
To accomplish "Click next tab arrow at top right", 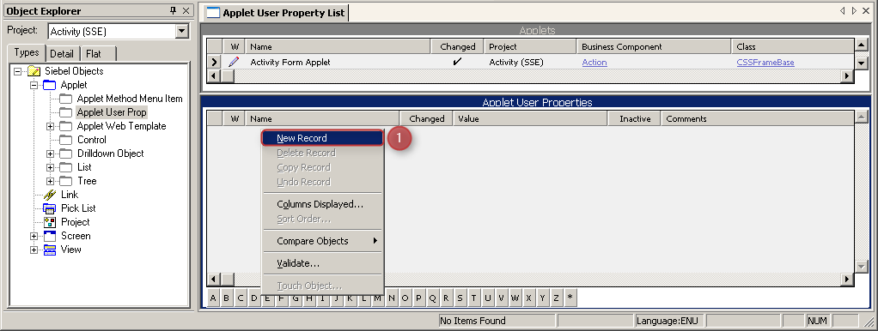I will (854, 10).
